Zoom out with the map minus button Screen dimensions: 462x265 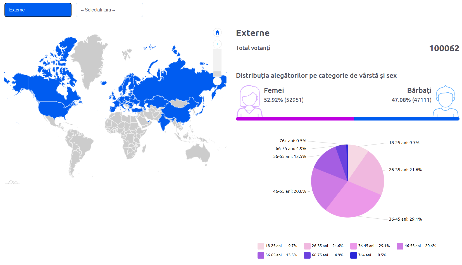217,81
